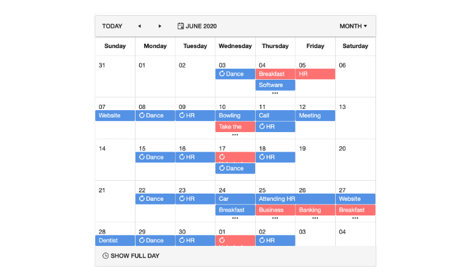This screenshot has height=280, width=470.
Task: Open the recurring Dance event on June 08
Action: pyautogui.click(x=155, y=116)
